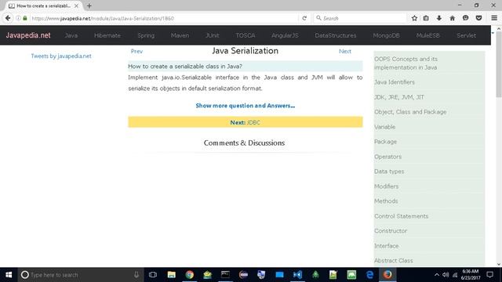Screen dimensions: 502x282
Task: Click the Prev question link
Action: tap(136, 51)
